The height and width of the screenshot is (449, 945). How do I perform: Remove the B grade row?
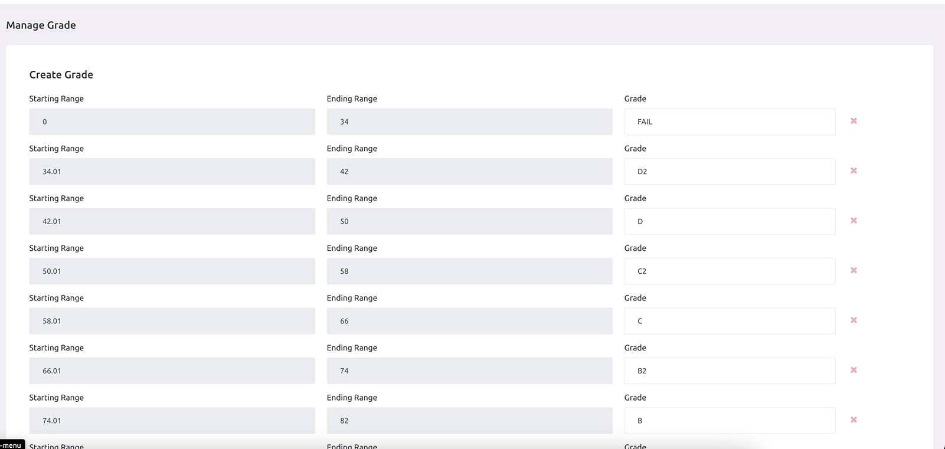[x=854, y=420]
